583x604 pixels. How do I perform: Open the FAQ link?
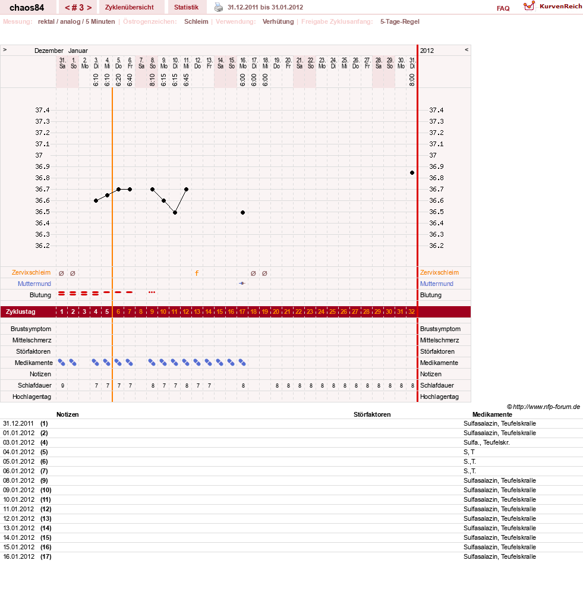pos(503,8)
